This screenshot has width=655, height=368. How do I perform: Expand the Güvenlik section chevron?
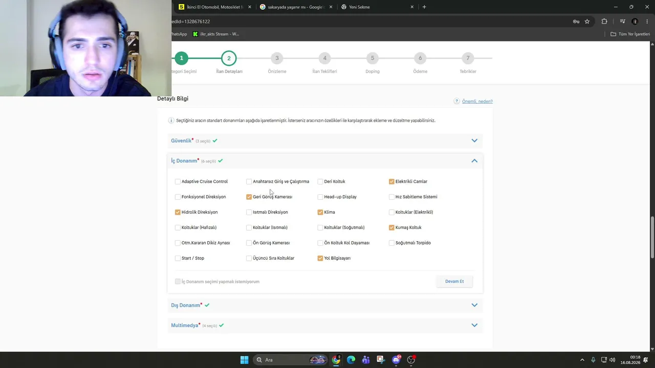click(474, 141)
